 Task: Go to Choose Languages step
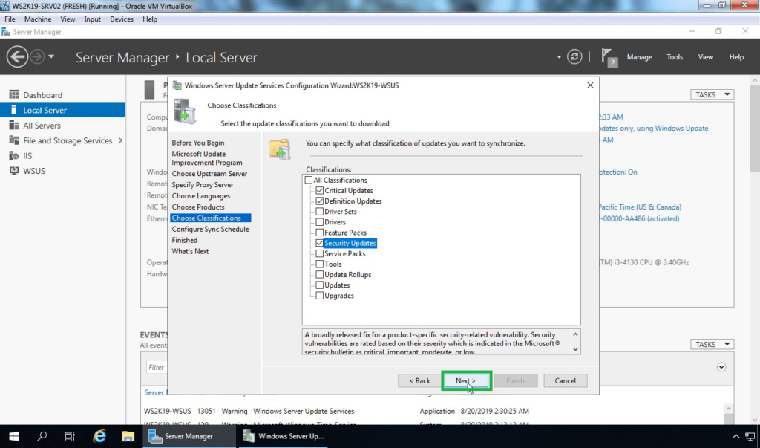[200, 196]
